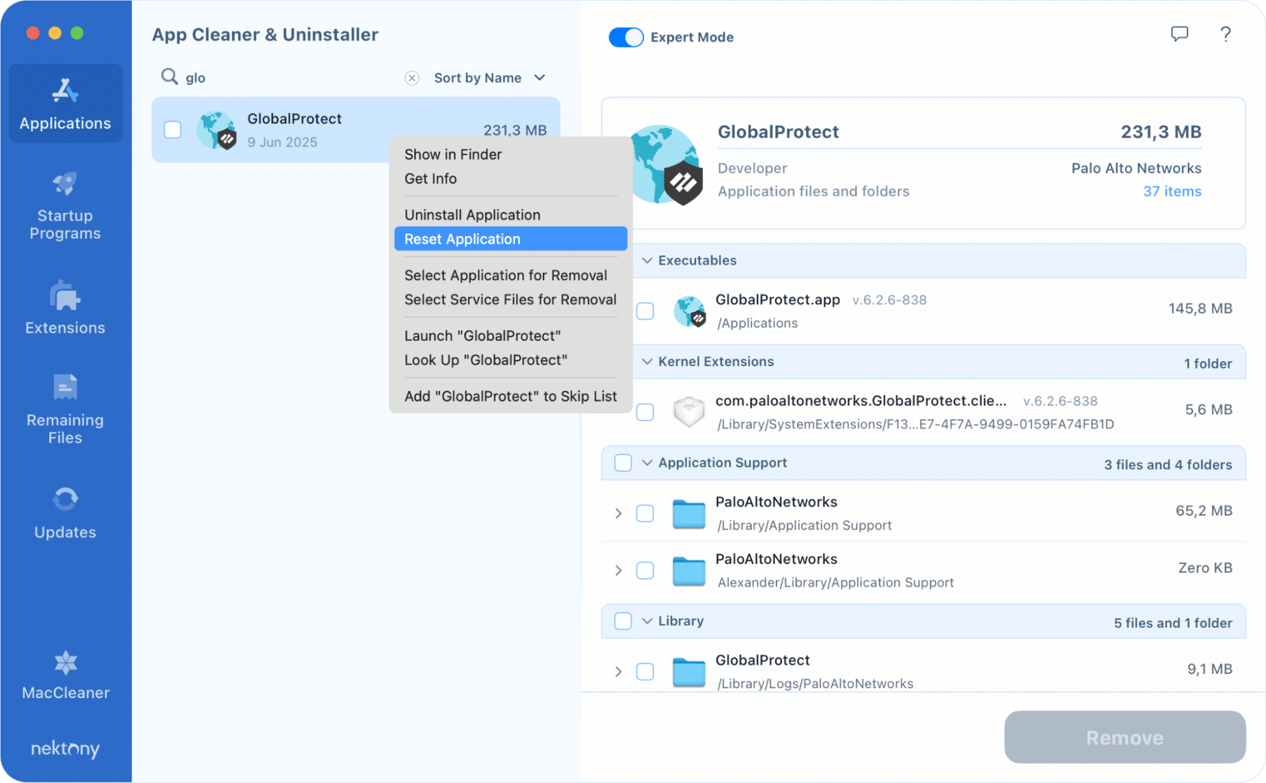
Task: Check the GlobalProtect.app checkbox
Action: point(645,310)
